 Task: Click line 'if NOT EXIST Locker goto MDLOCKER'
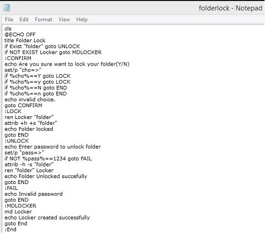click(x=53, y=52)
